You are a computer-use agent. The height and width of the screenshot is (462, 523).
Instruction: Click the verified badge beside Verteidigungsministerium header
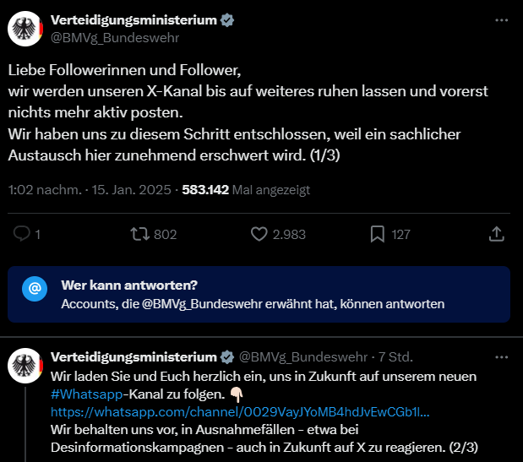click(x=226, y=19)
